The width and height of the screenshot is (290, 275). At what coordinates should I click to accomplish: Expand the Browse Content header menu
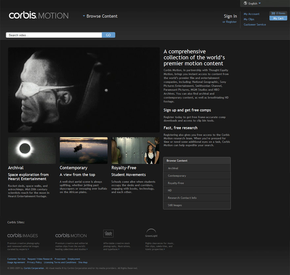click(x=100, y=16)
